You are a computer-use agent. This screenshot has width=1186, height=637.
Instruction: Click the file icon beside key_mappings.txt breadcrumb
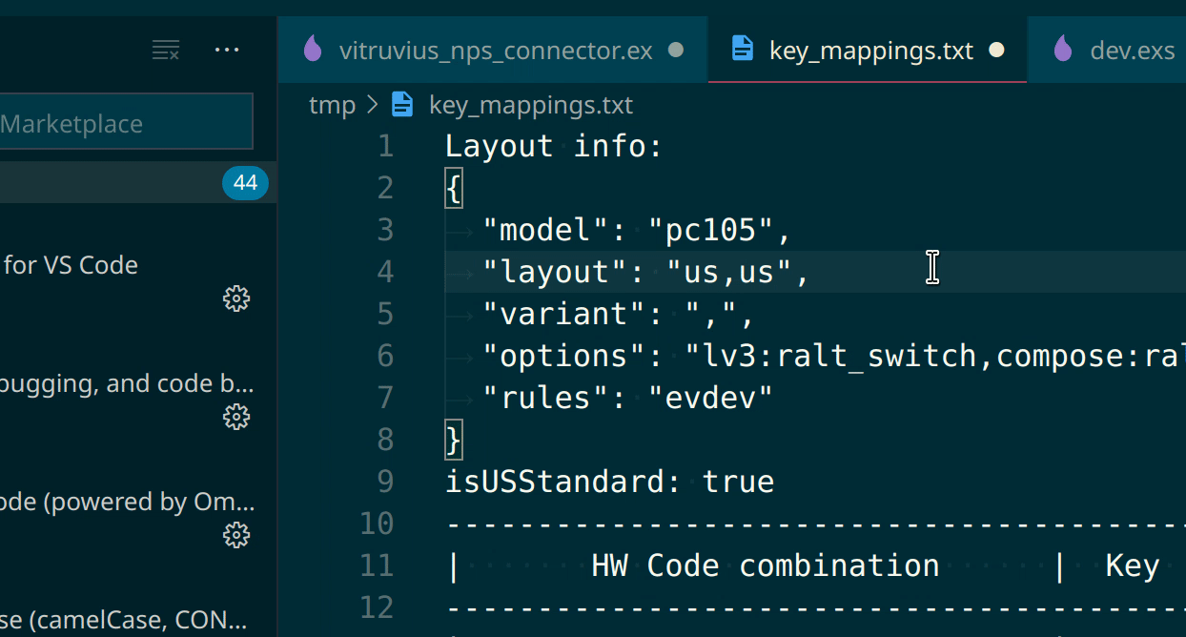(401, 105)
